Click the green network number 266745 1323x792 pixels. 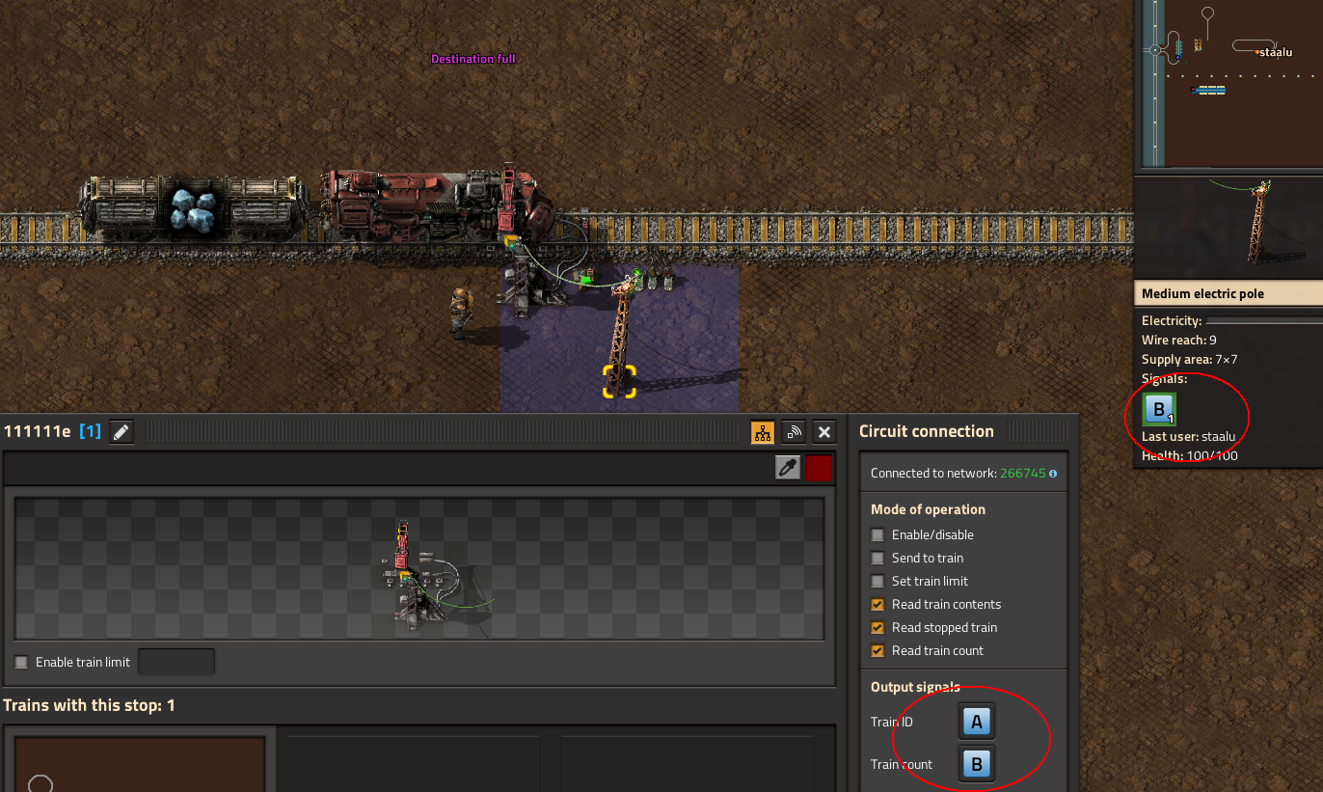coord(1022,474)
